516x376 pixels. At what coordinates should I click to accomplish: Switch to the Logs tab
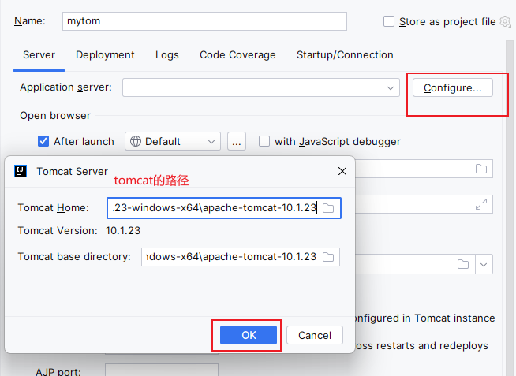point(167,55)
